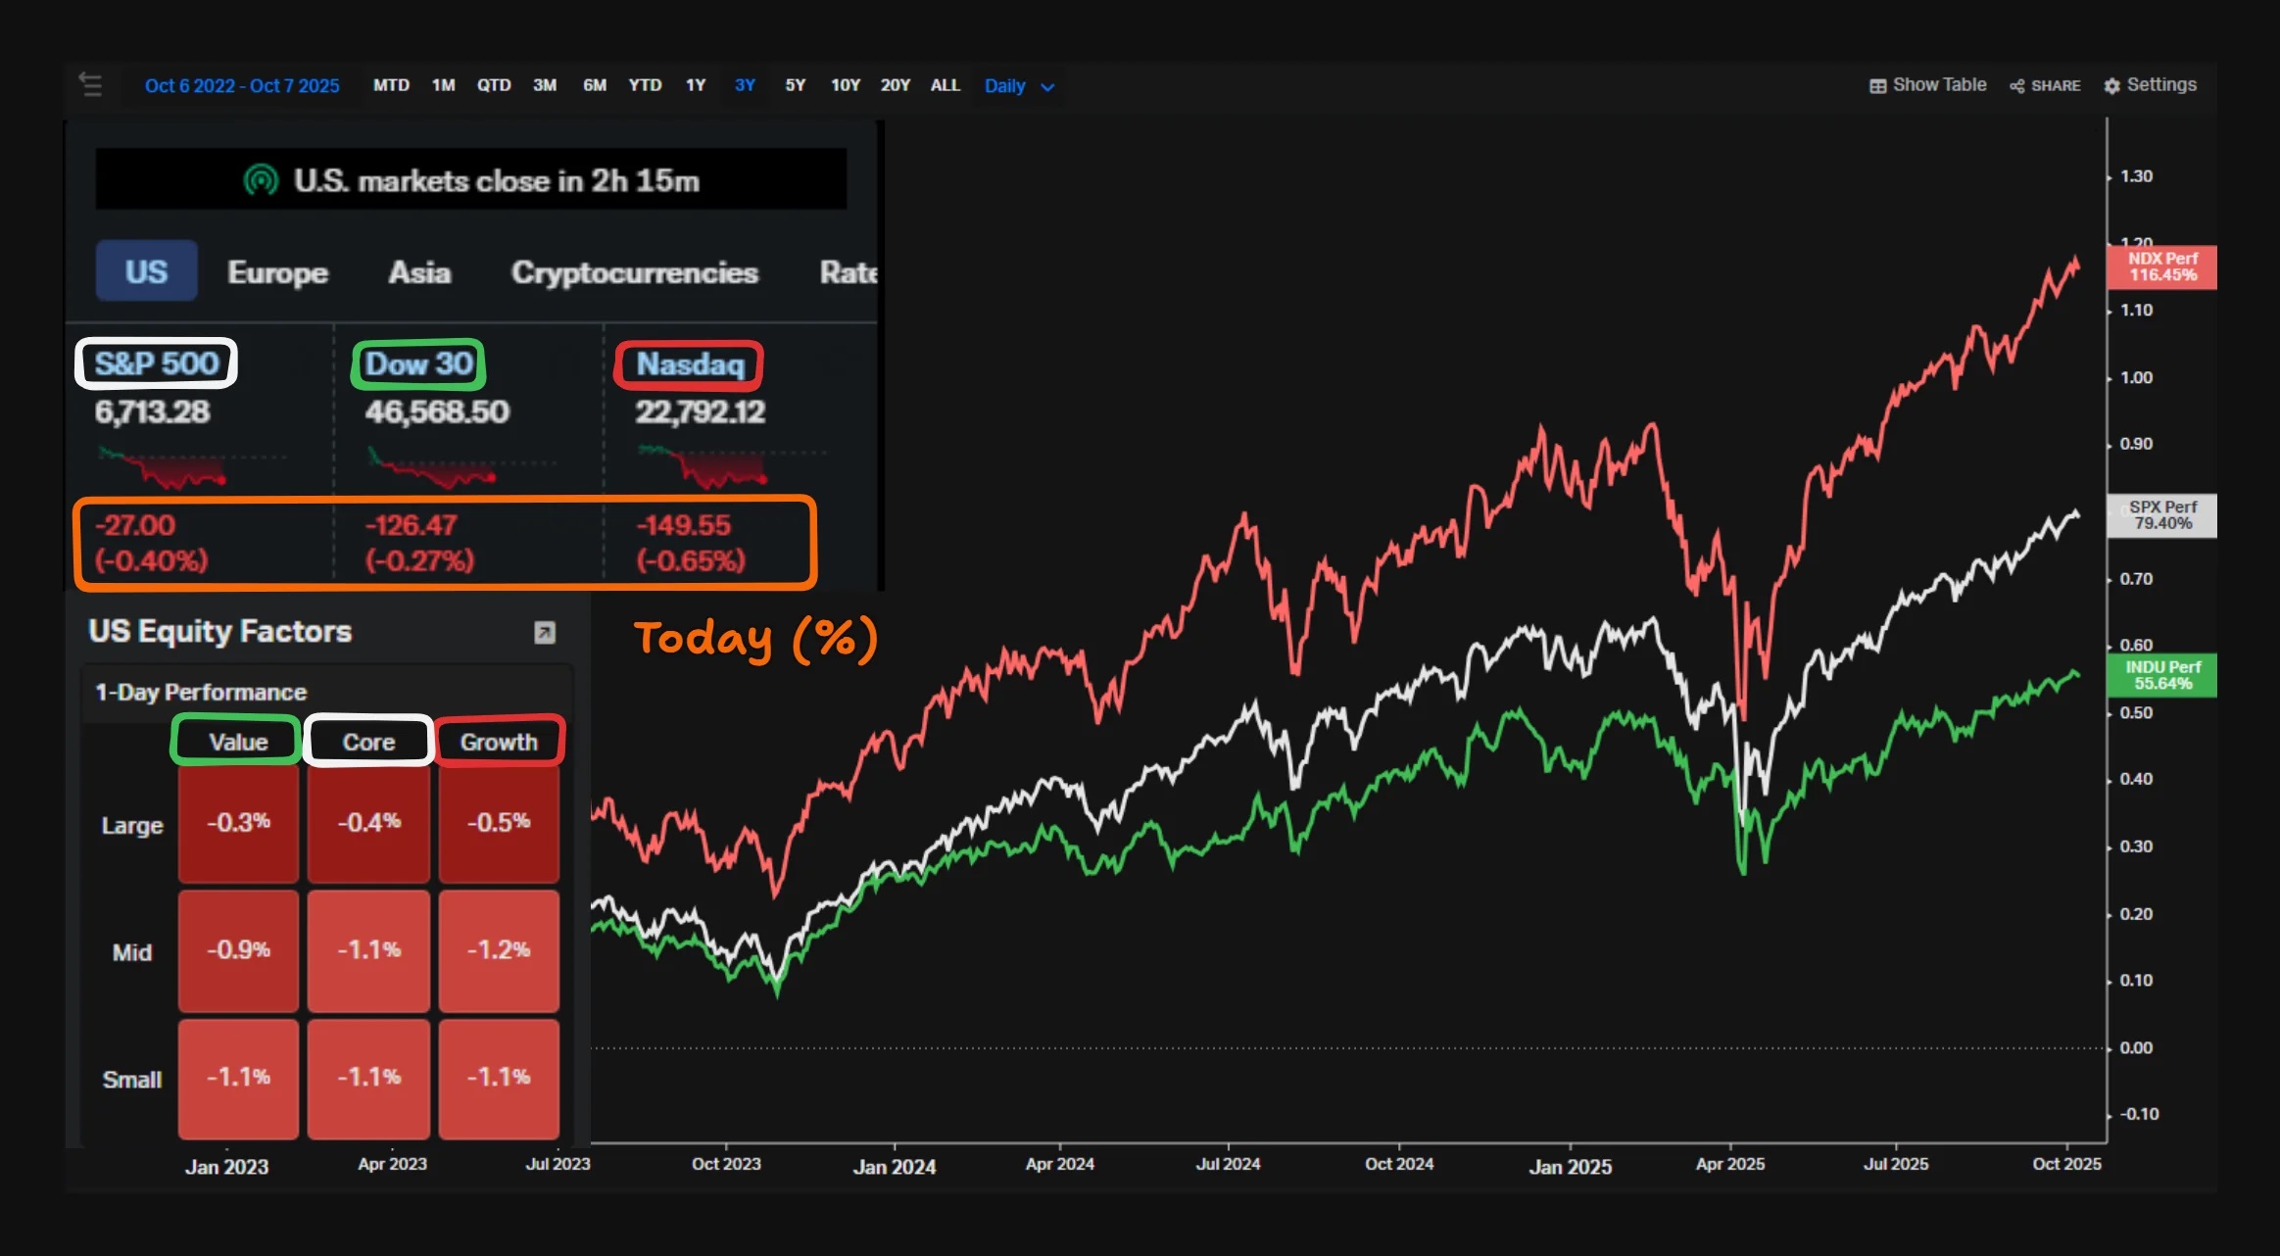Select the Growth column header
2280x1256 pixels.
point(499,742)
